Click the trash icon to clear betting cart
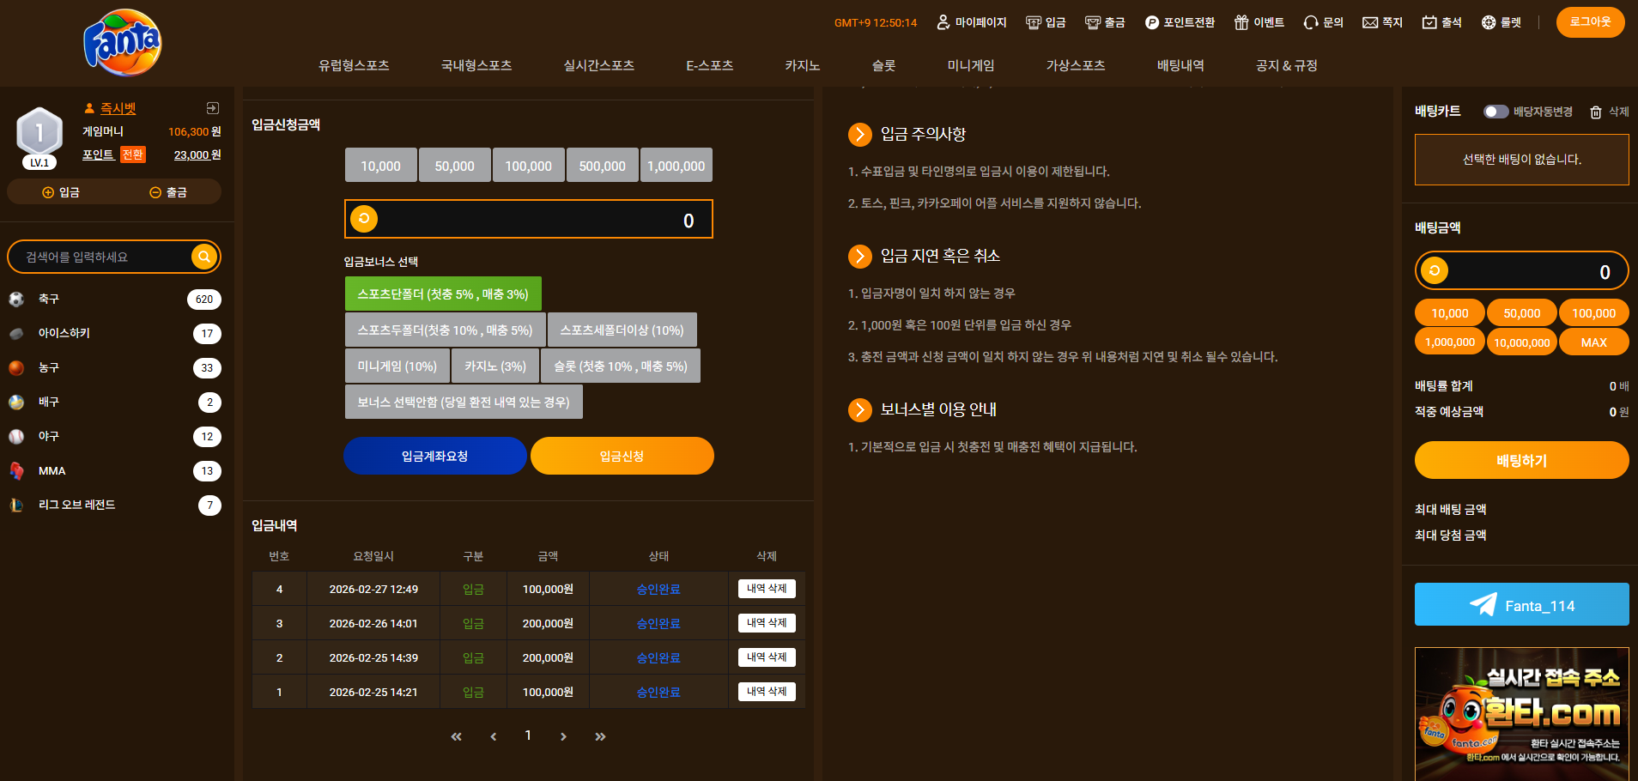1638x781 pixels. 1596,112
